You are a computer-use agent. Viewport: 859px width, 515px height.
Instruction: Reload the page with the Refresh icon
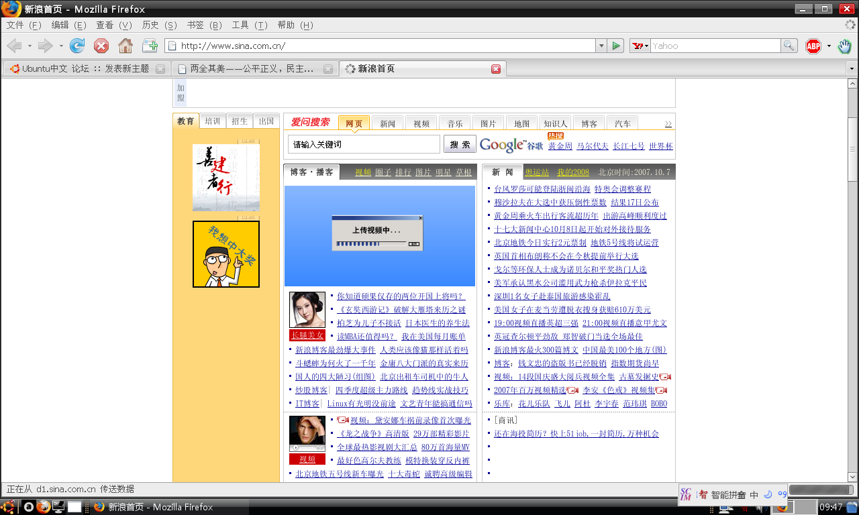tap(77, 46)
